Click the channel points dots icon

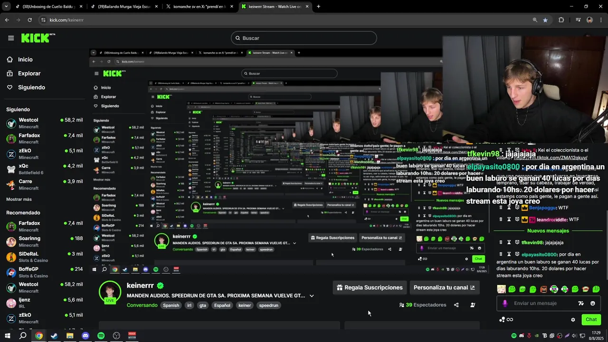tap(502, 320)
